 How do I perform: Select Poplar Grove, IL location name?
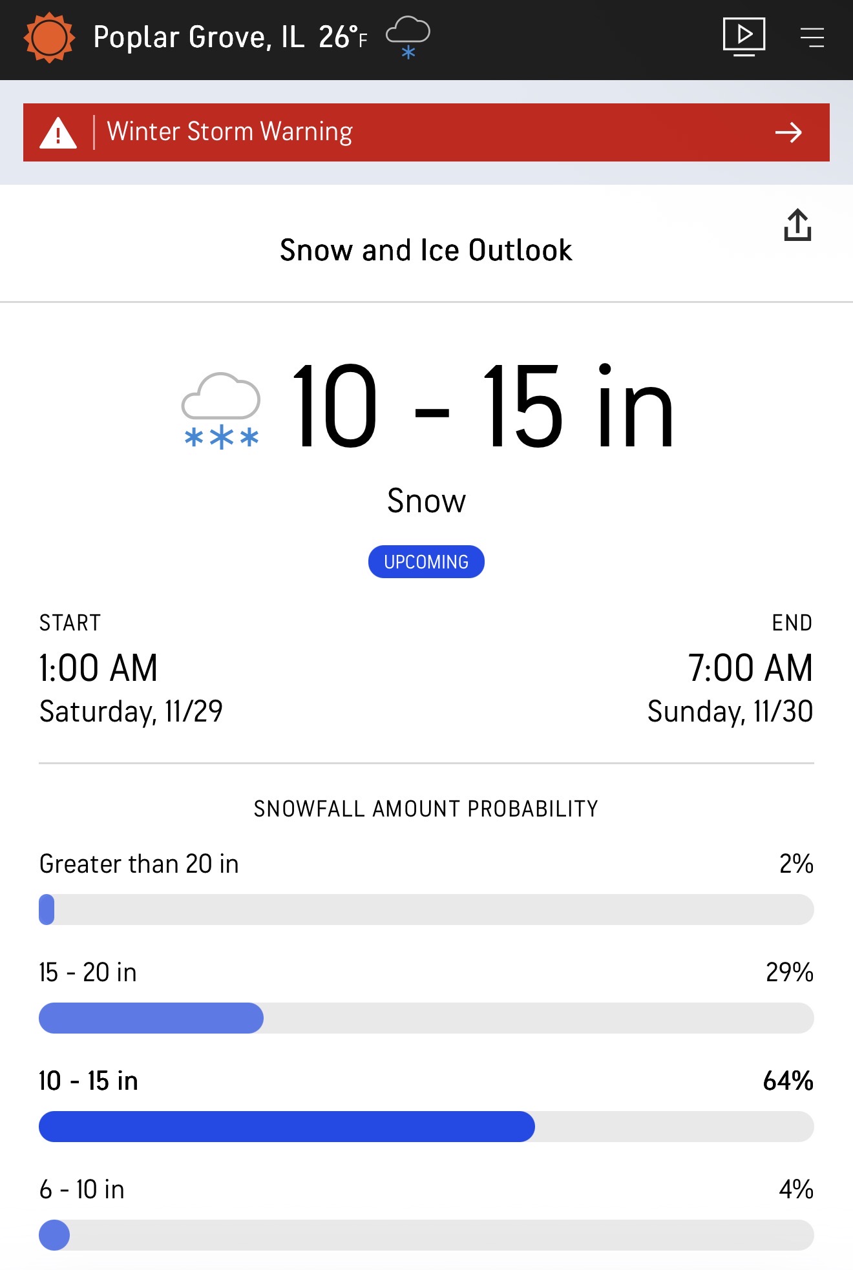tap(198, 37)
